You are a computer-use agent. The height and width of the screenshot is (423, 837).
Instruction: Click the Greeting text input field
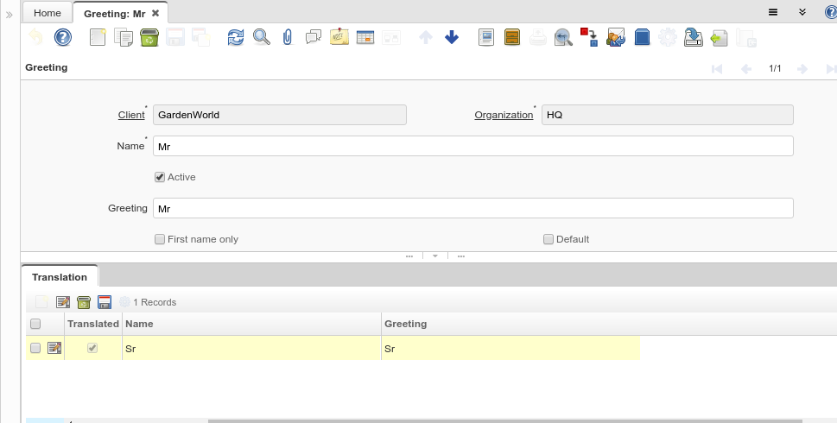pyautogui.click(x=472, y=208)
